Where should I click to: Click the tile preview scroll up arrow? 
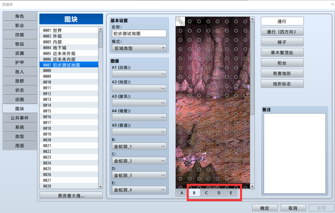252,19
